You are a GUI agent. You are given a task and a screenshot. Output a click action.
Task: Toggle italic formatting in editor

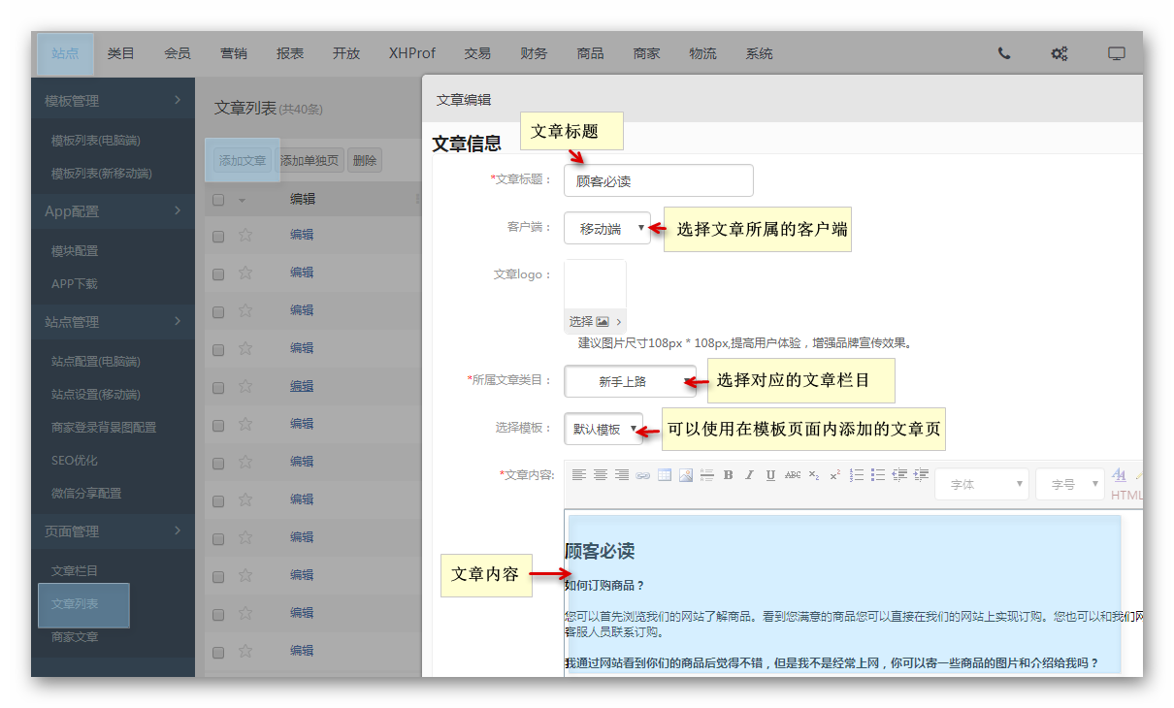coord(749,475)
